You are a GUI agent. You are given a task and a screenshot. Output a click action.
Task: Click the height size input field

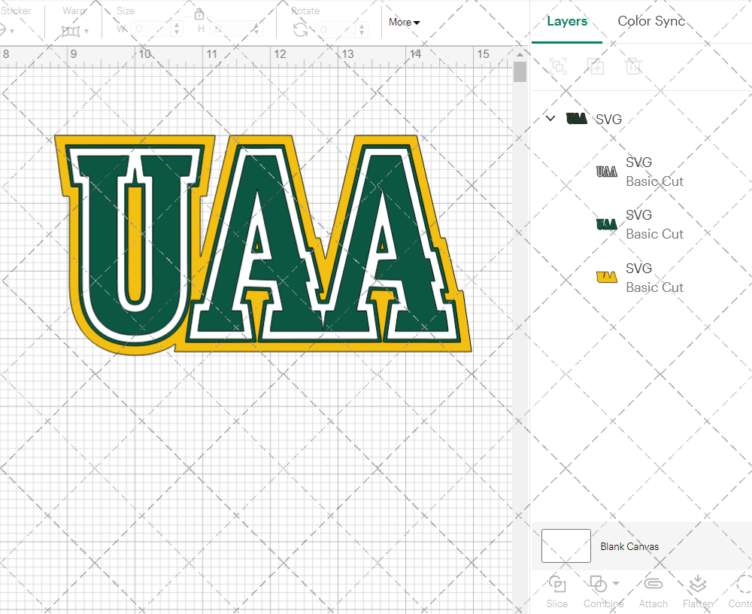[x=229, y=29]
